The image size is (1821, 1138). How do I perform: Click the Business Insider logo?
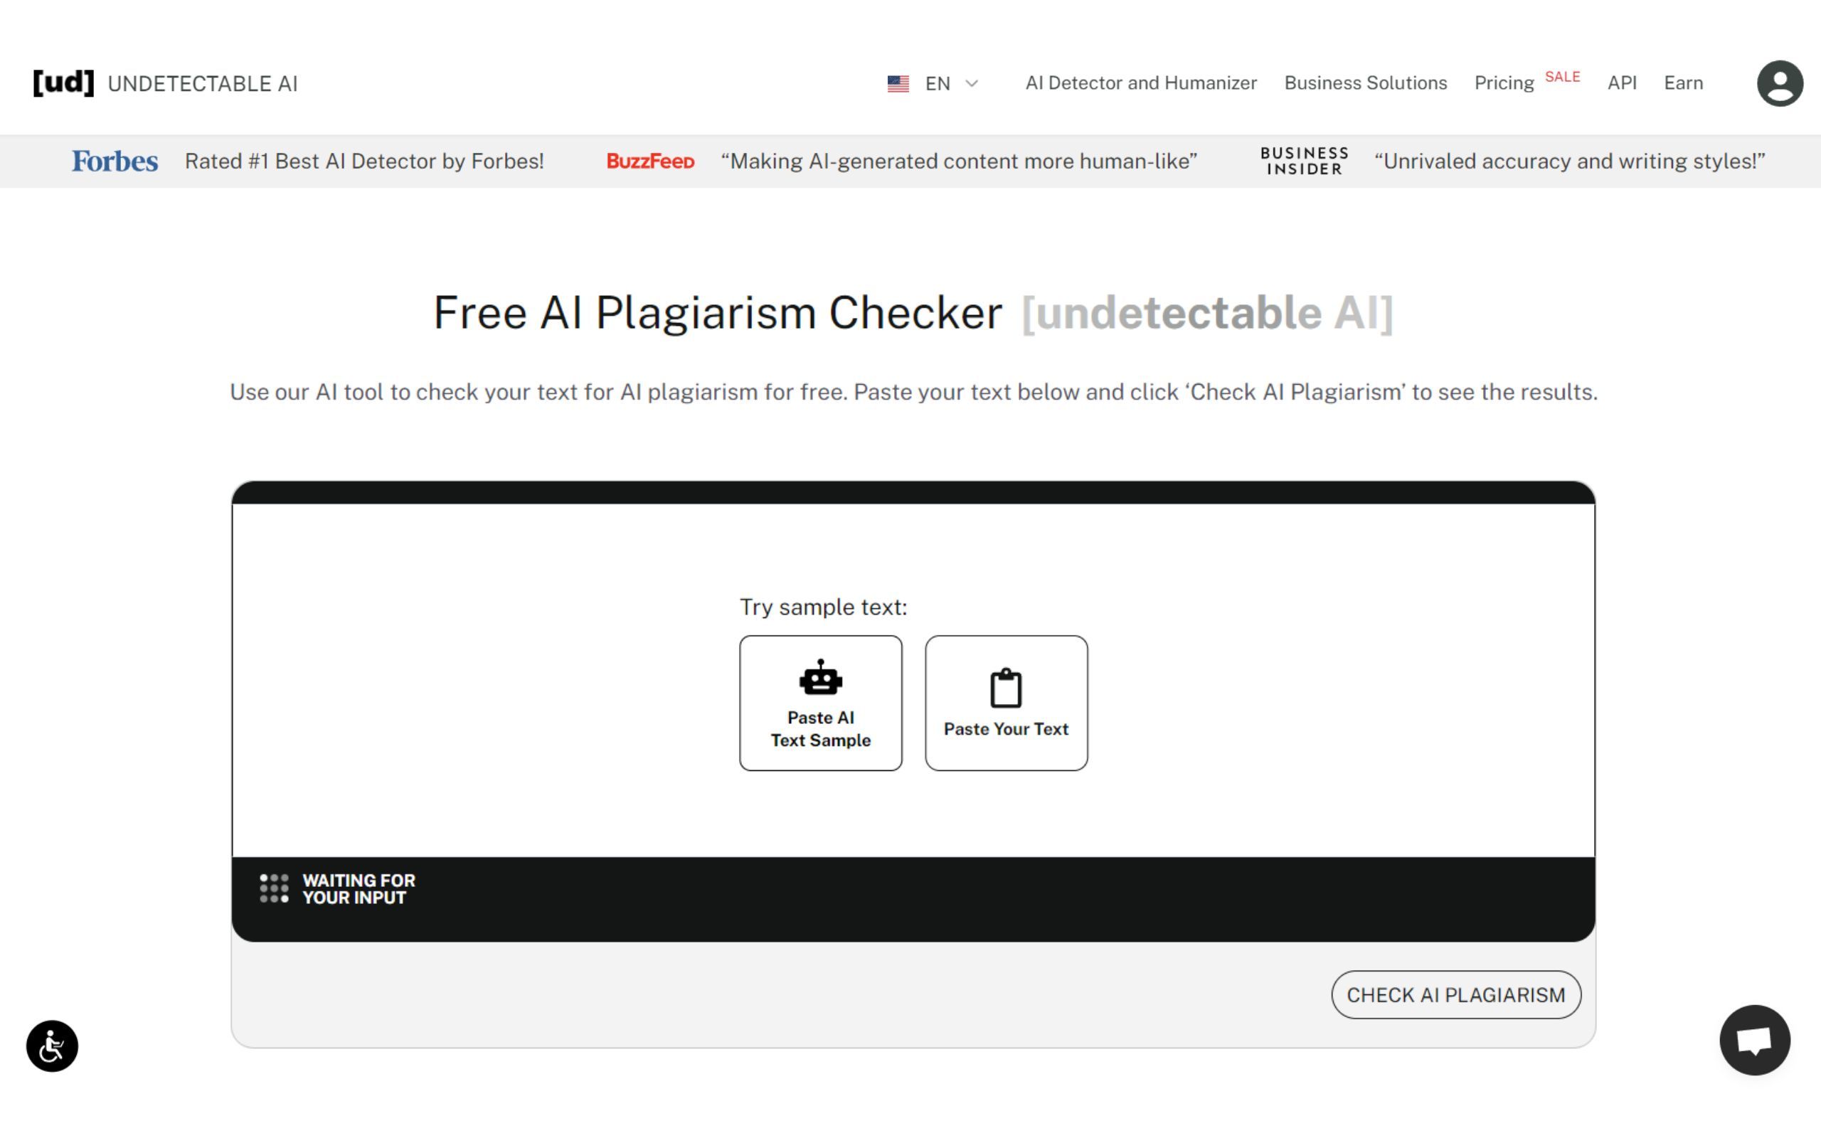(x=1304, y=161)
